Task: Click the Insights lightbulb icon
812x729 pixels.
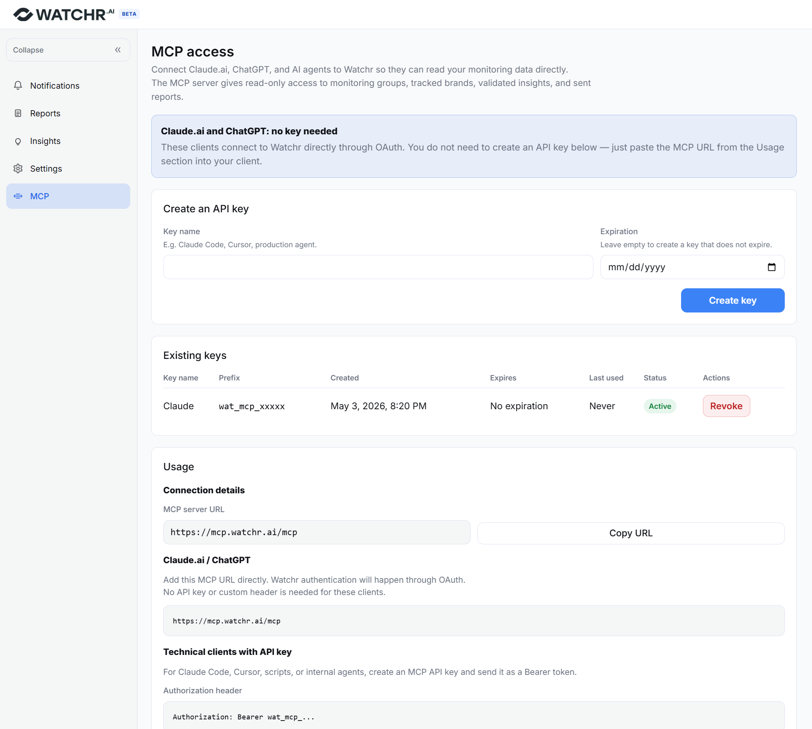Action: (18, 141)
